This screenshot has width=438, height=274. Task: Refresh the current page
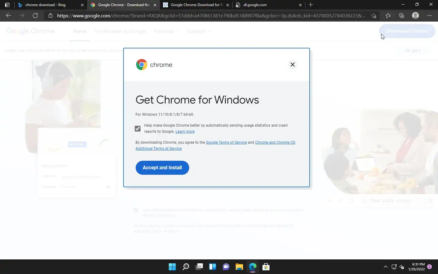click(35, 16)
